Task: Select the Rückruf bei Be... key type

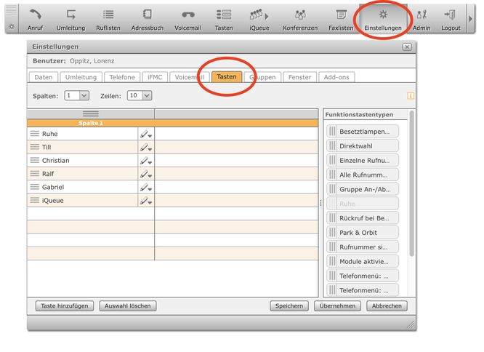Action: coord(363,218)
